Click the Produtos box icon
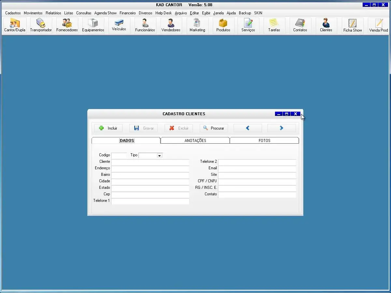Viewport: 391px width, 293px height. point(223,25)
